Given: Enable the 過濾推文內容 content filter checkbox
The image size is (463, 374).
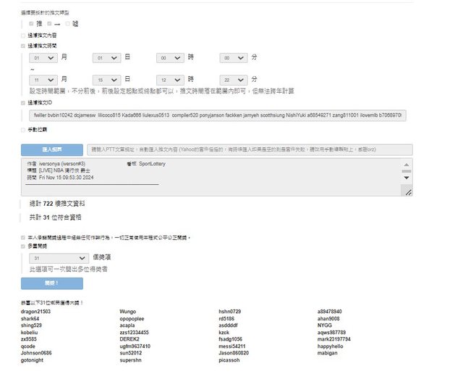Looking at the screenshot, I should [23, 35].
